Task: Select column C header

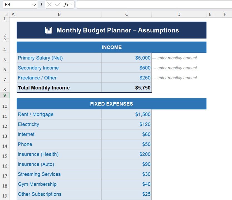Action: (127, 14)
